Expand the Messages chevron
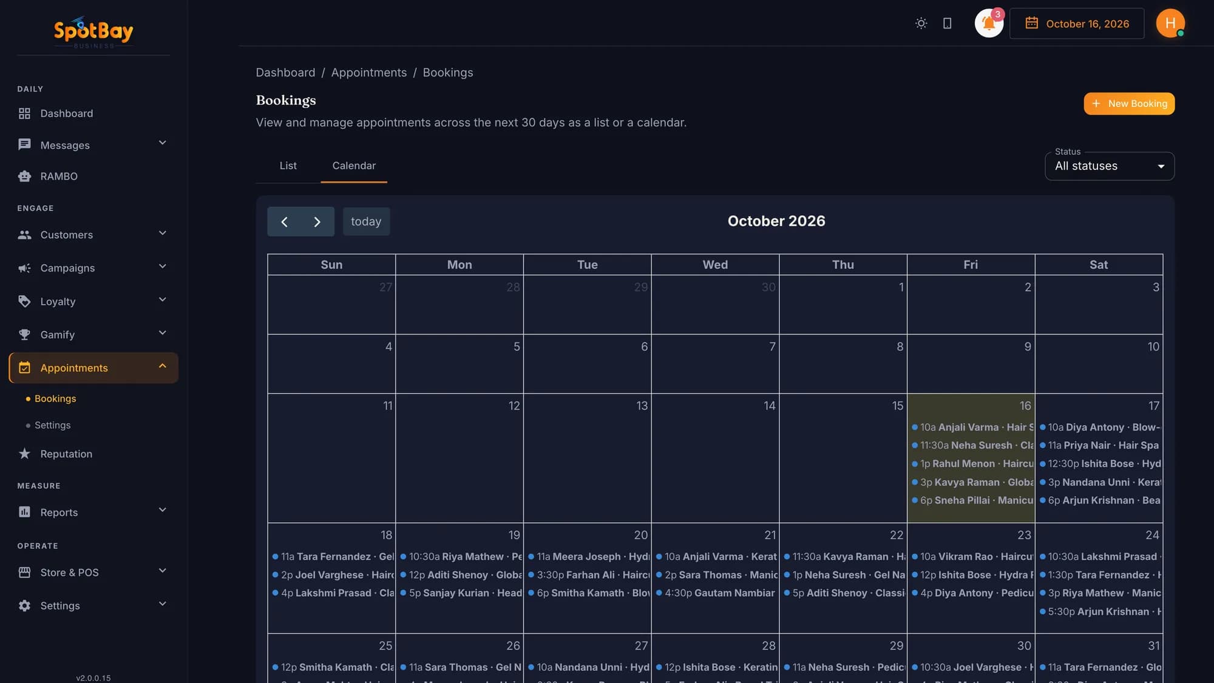Image resolution: width=1214 pixels, height=683 pixels. [x=162, y=143]
